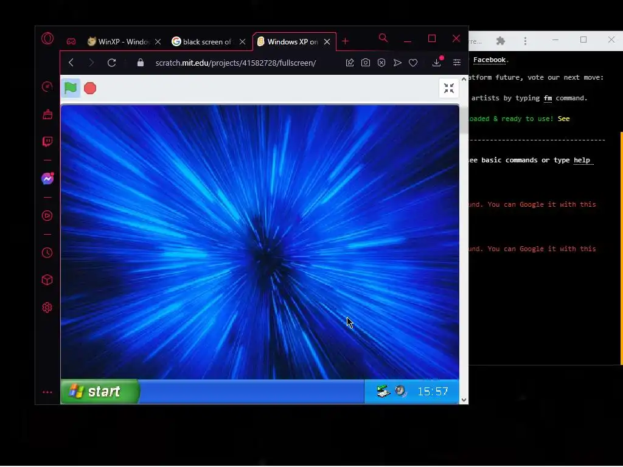Close the black screen of tab

pos(242,42)
